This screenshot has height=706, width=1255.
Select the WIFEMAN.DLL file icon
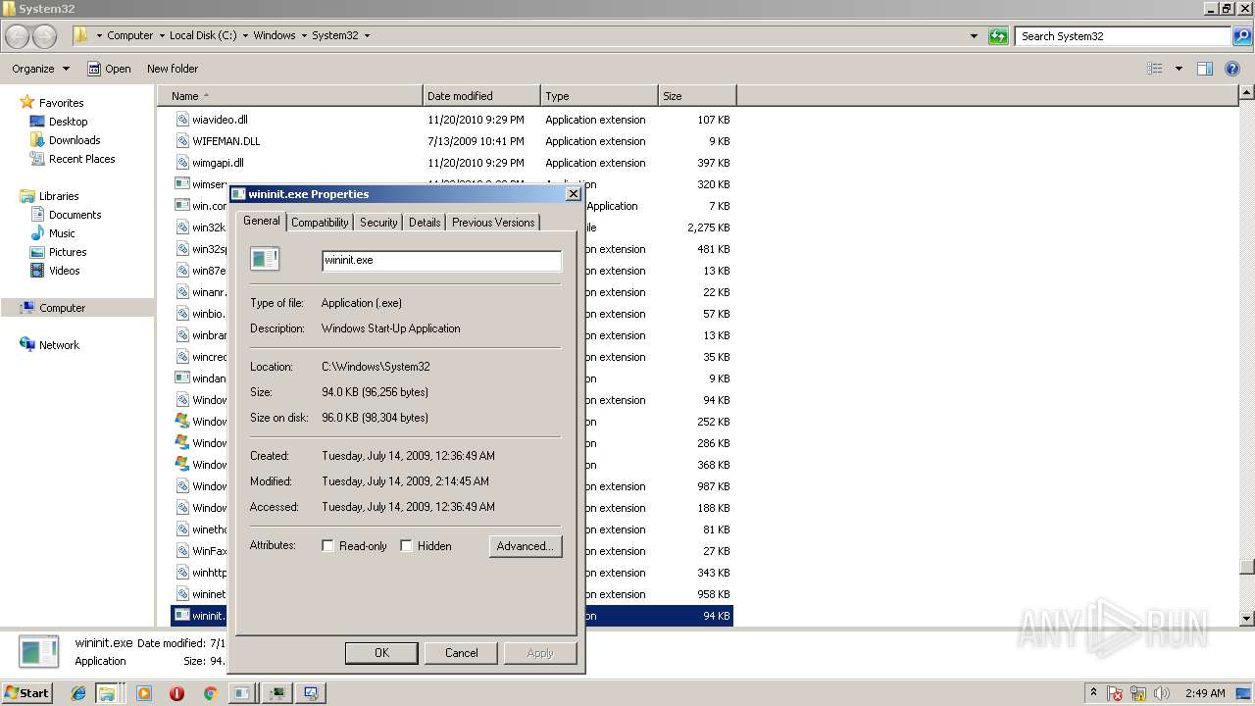coord(182,141)
